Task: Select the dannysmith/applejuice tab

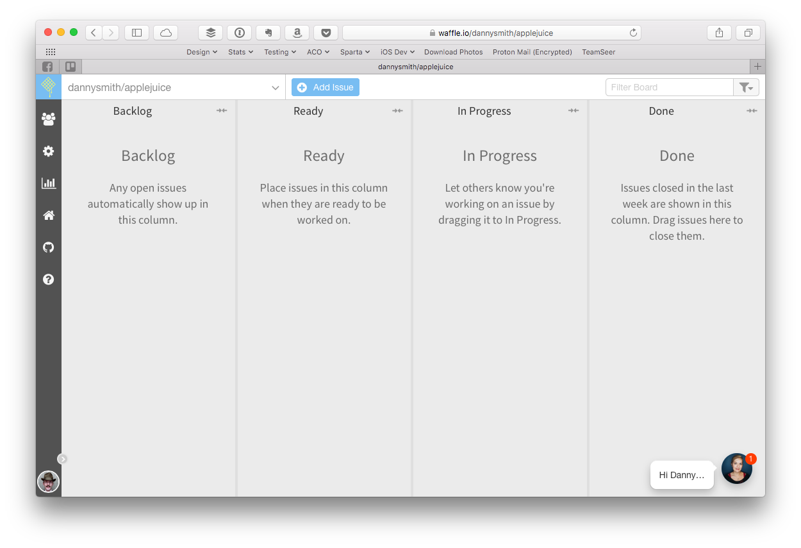Action: coord(416,67)
